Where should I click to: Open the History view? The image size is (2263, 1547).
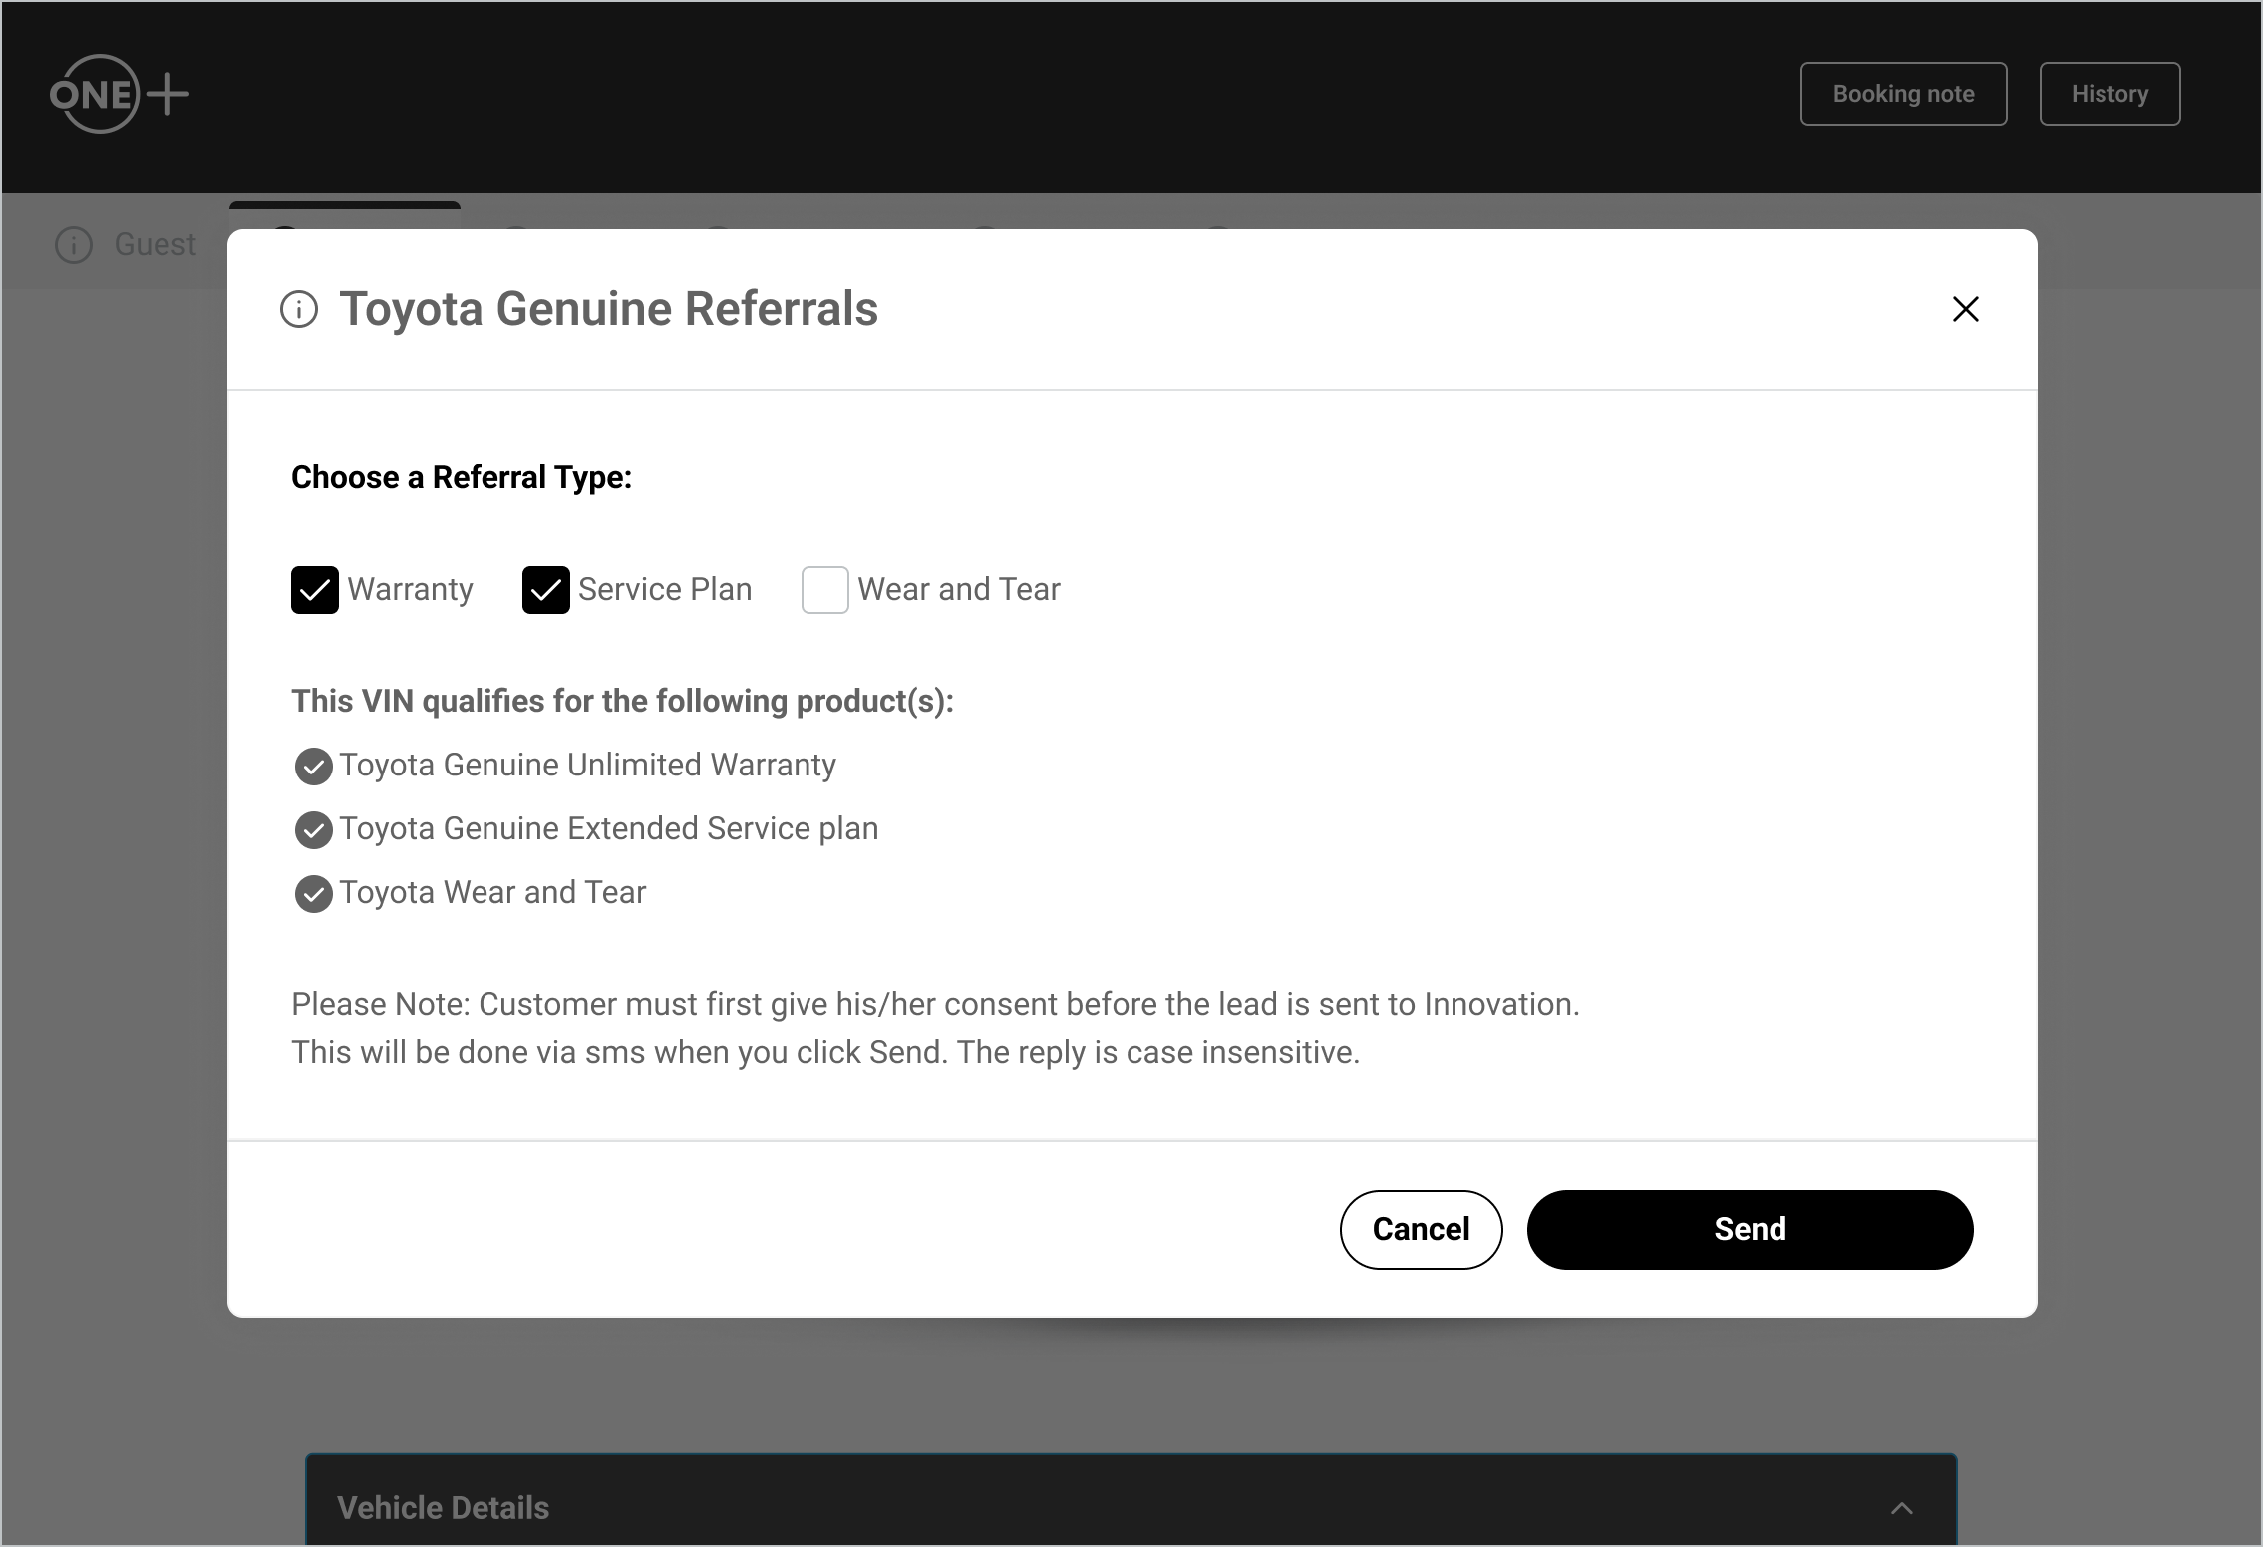[x=2109, y=94]
